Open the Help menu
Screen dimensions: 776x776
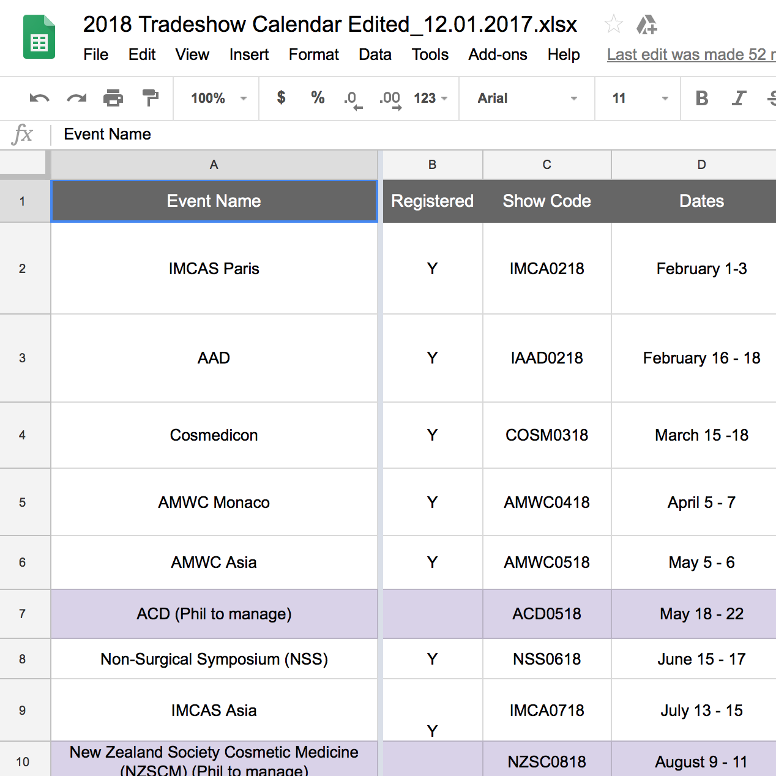tap(564, 54)
